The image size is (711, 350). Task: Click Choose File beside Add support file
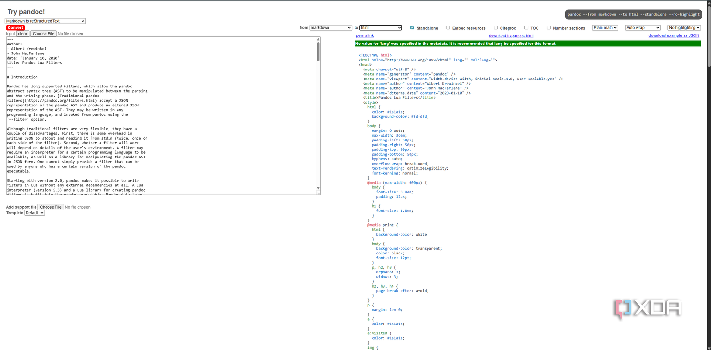tap(51, 207)
